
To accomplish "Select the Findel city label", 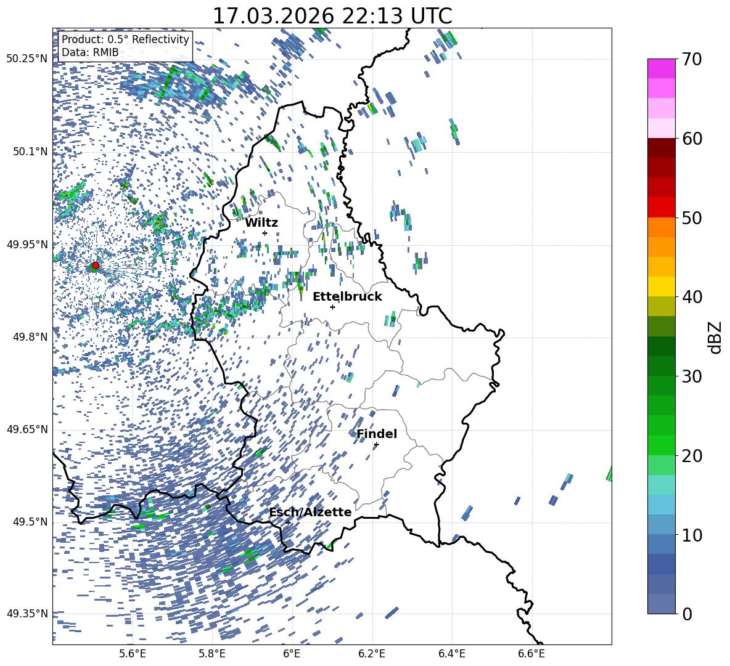I will pyautogui.click(x=377, y=434).
